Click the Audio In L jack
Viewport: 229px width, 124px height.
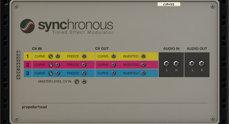[166, 64]
